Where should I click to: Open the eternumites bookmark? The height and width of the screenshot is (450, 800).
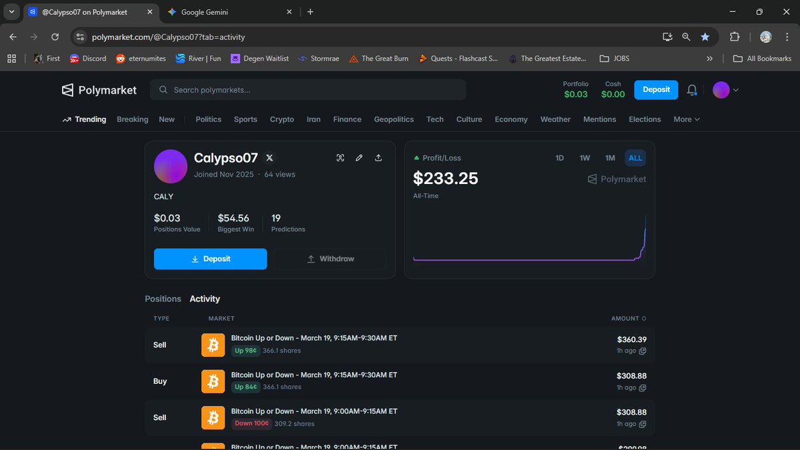coord(141,59)
